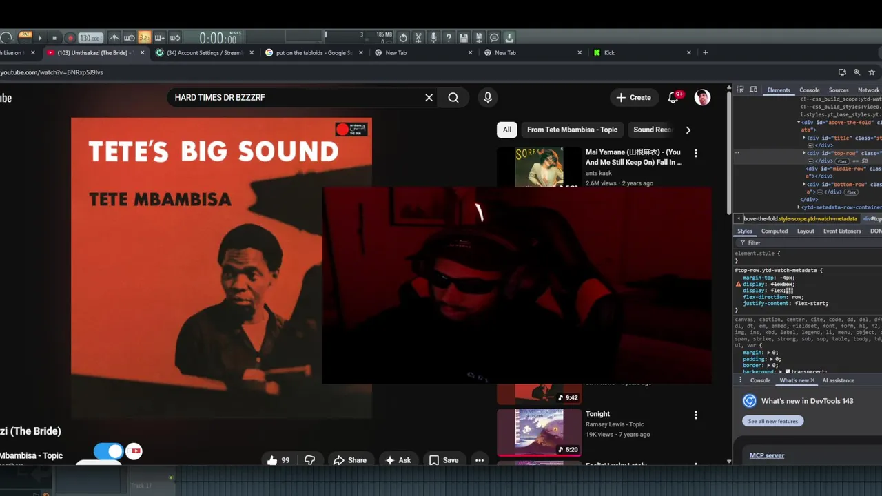Open options menu for Tonight video

(695, 415)
